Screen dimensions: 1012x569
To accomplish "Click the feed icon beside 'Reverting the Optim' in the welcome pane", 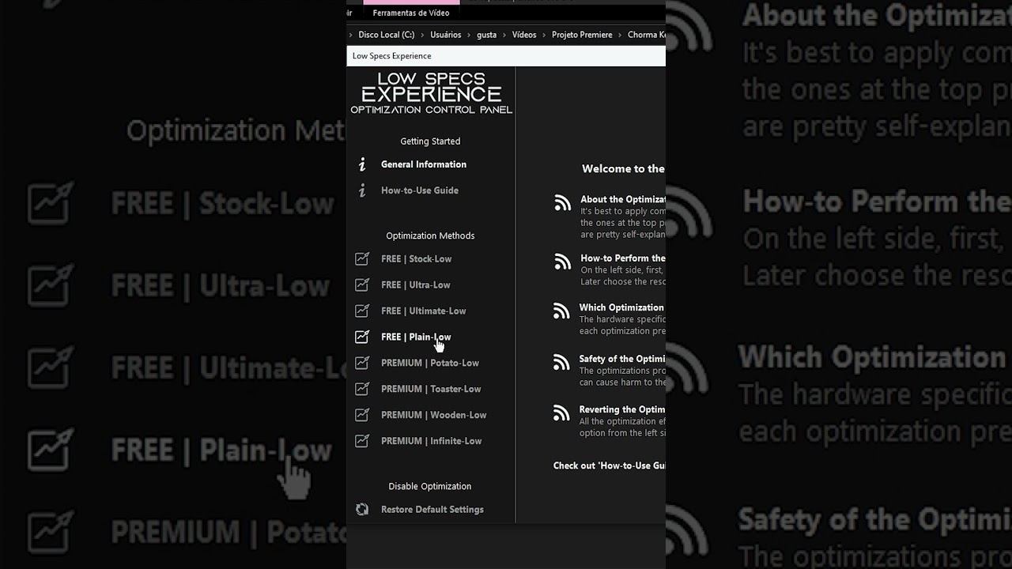I will click(x=561, y=413).
